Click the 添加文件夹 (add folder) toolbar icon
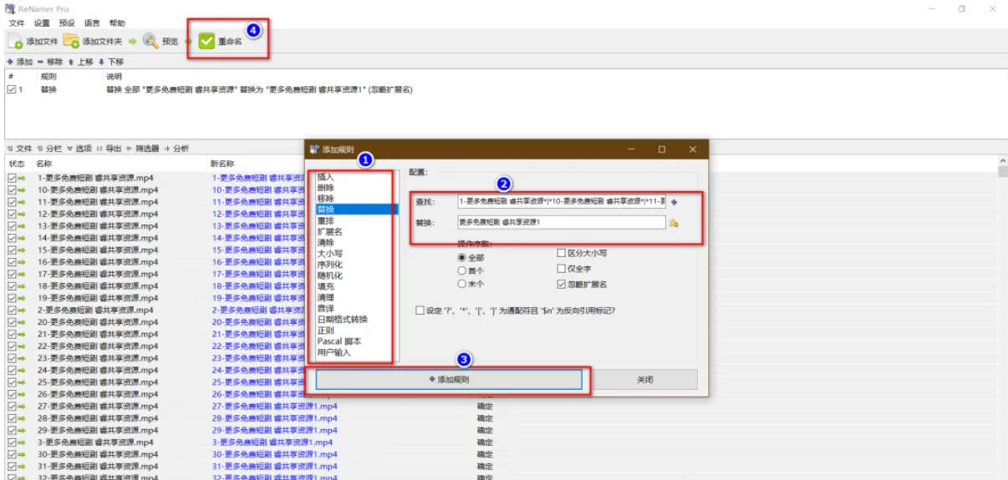1008x480 pixels. point(71,41)
